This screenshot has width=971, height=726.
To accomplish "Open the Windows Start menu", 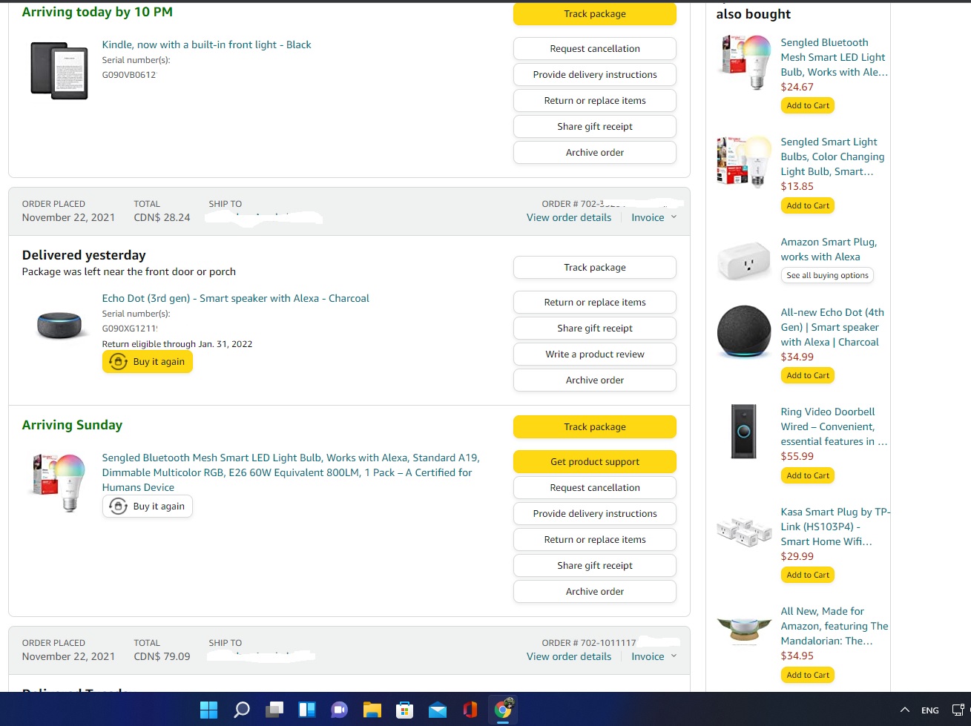I will [209, 710].
